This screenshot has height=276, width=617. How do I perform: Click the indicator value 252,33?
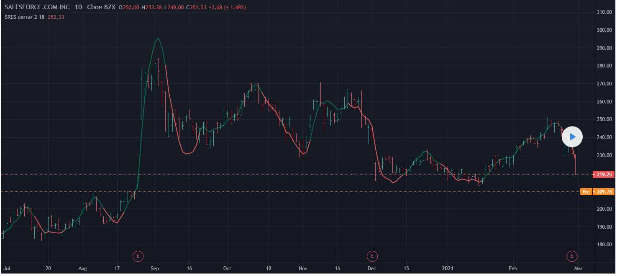(56, 17)
